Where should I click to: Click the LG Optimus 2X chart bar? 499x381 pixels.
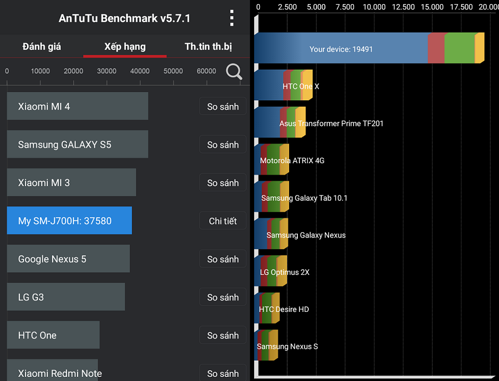pos(271,271)
